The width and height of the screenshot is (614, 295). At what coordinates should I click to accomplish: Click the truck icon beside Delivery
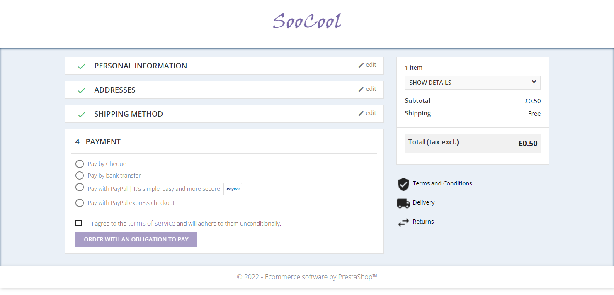(x=403, y=203)
